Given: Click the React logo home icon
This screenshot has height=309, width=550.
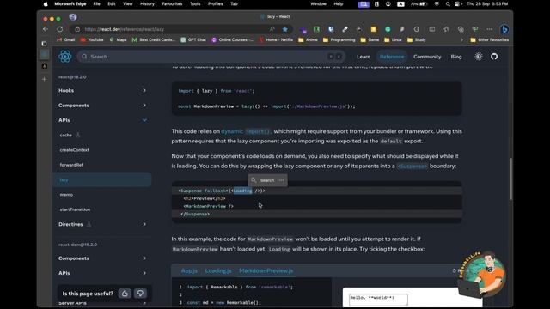Looking at the screenshot, I should (x=65, y=57).
